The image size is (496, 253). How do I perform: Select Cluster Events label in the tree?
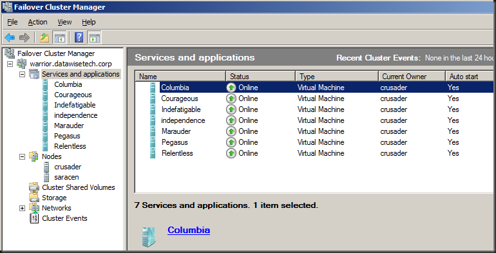click(64, 218)
